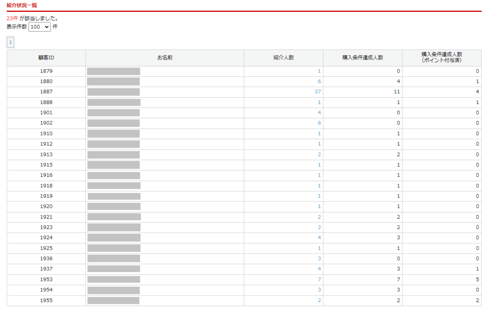Open referral count 6 for customer 1902
Viewport: 488px width, 312px height.
click(x=319, y=123)
